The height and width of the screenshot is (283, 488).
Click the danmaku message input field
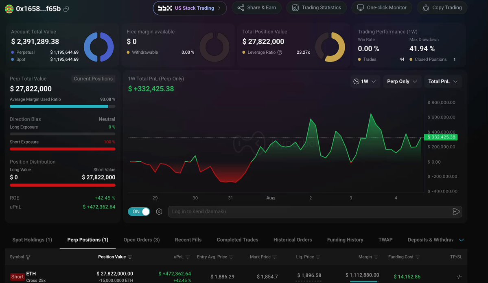315,212
